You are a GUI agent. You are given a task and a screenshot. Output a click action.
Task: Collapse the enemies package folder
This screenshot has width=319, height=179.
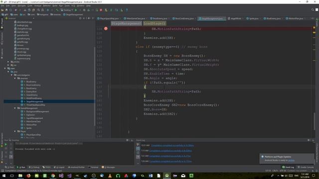15,79
